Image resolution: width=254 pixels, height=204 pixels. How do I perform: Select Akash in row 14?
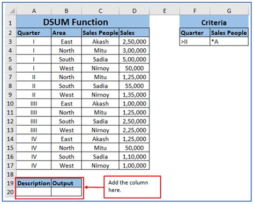[x=100, y=139]
